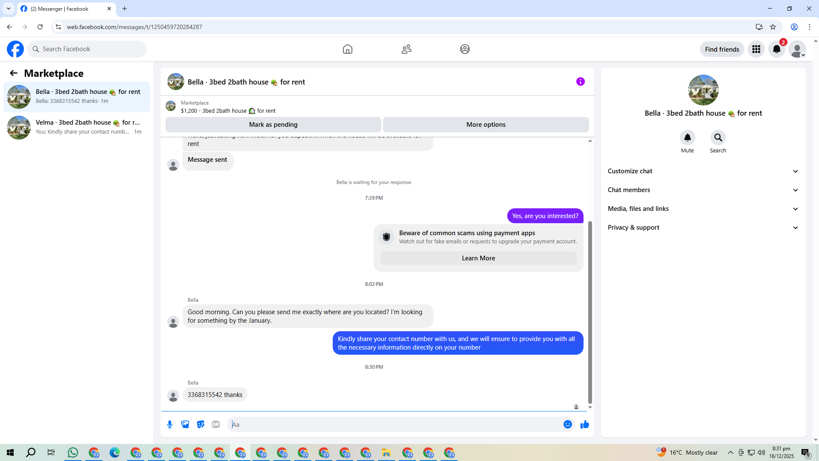The width and height of the screenshot is (819, 461).
Task: Open the Velma conversation in sidebar
Action: (77, 128)
